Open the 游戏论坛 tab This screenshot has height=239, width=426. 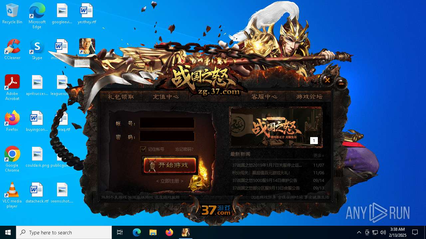(309, 97)
